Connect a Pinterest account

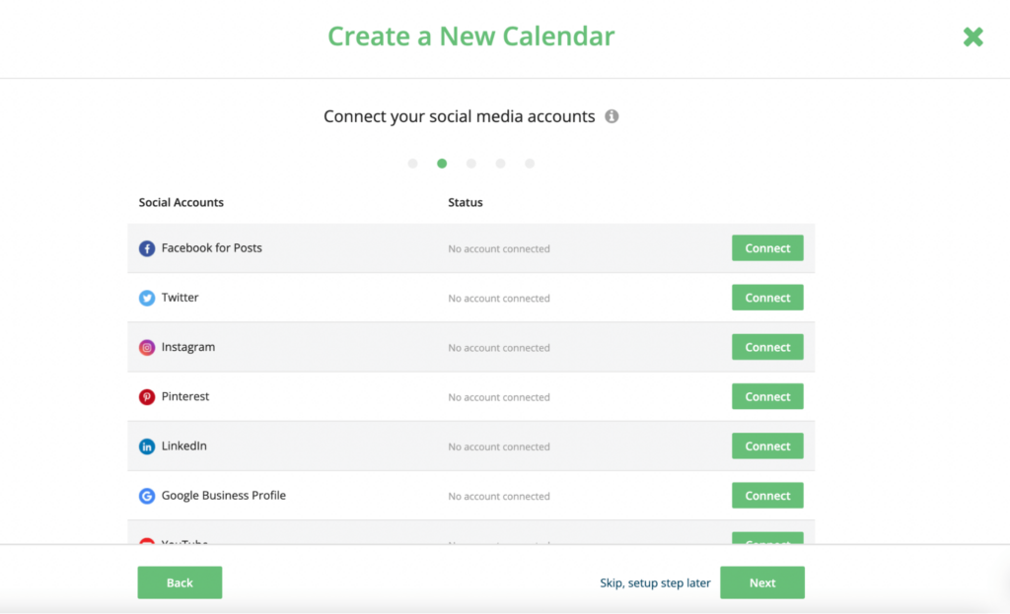(x=767, y=396)
